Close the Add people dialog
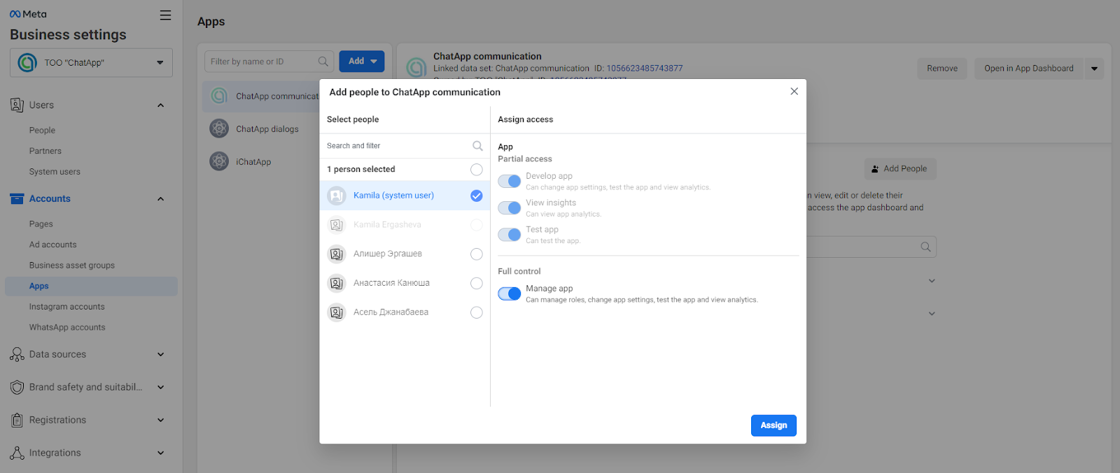This screenshot has width=1120, height=473. tap(794, 92)
